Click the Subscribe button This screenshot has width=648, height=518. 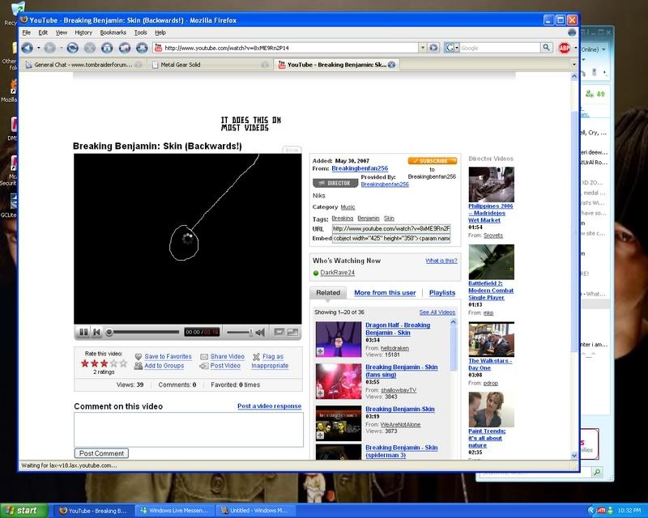point(433,161)
